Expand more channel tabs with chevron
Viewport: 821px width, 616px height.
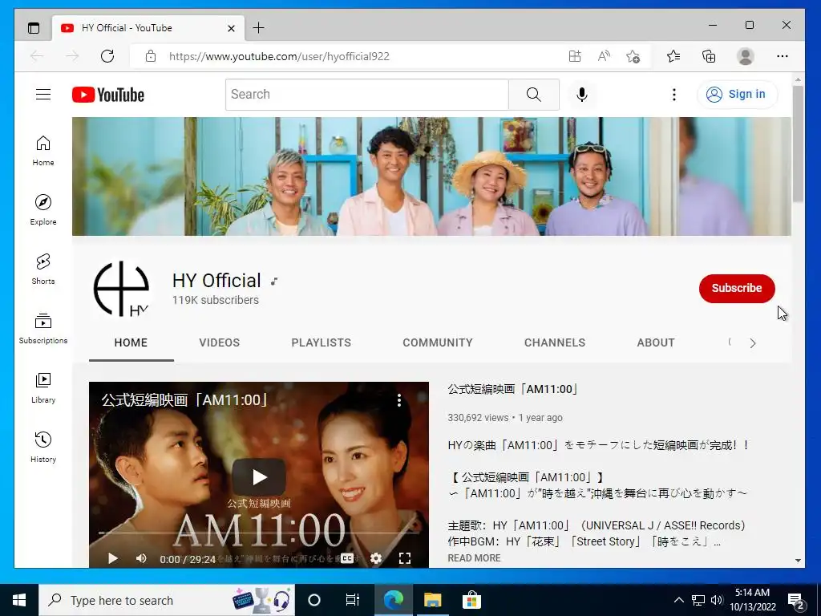click(x=752, y=343)
